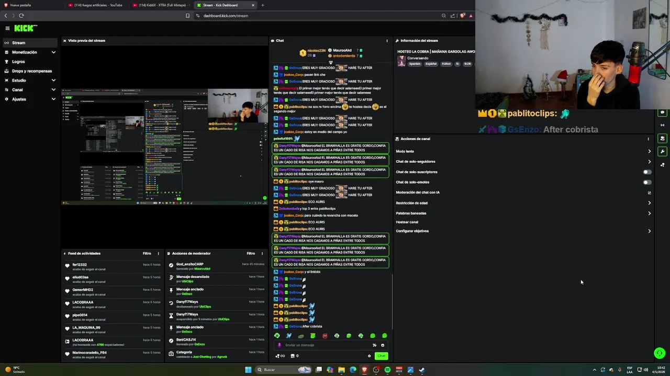Click the circles icon at bottom of right rail

[662, 164]
